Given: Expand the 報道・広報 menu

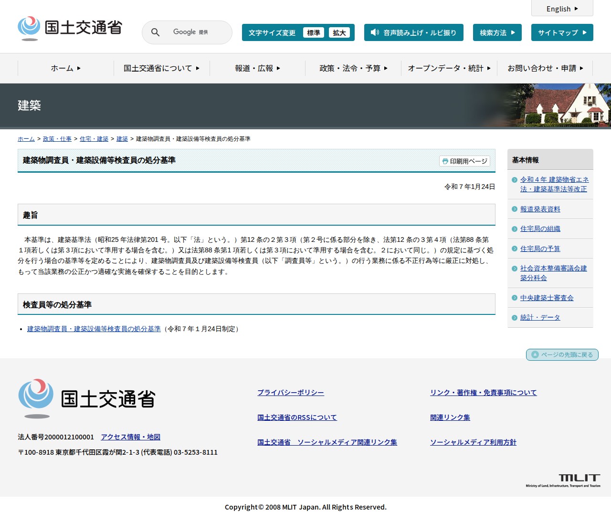Looking at the screenshot, I should click(258, 68).
